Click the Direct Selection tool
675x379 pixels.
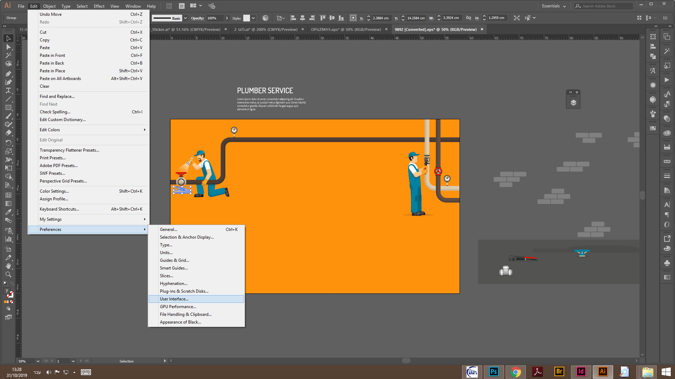click(8, 47)
